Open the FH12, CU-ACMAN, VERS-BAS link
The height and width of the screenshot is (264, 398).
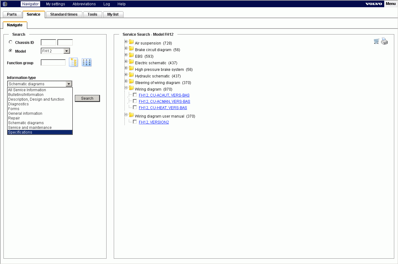point(165,101)
